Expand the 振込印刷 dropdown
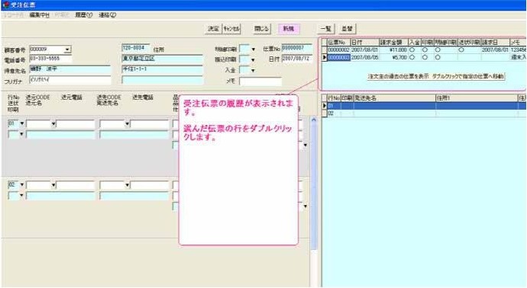 click(253, 60)
